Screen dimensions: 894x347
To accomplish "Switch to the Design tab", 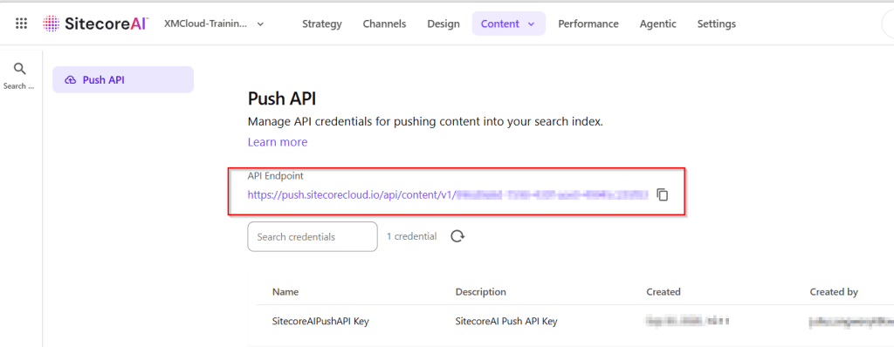I will pyautogui.click(x=443, y=24).
